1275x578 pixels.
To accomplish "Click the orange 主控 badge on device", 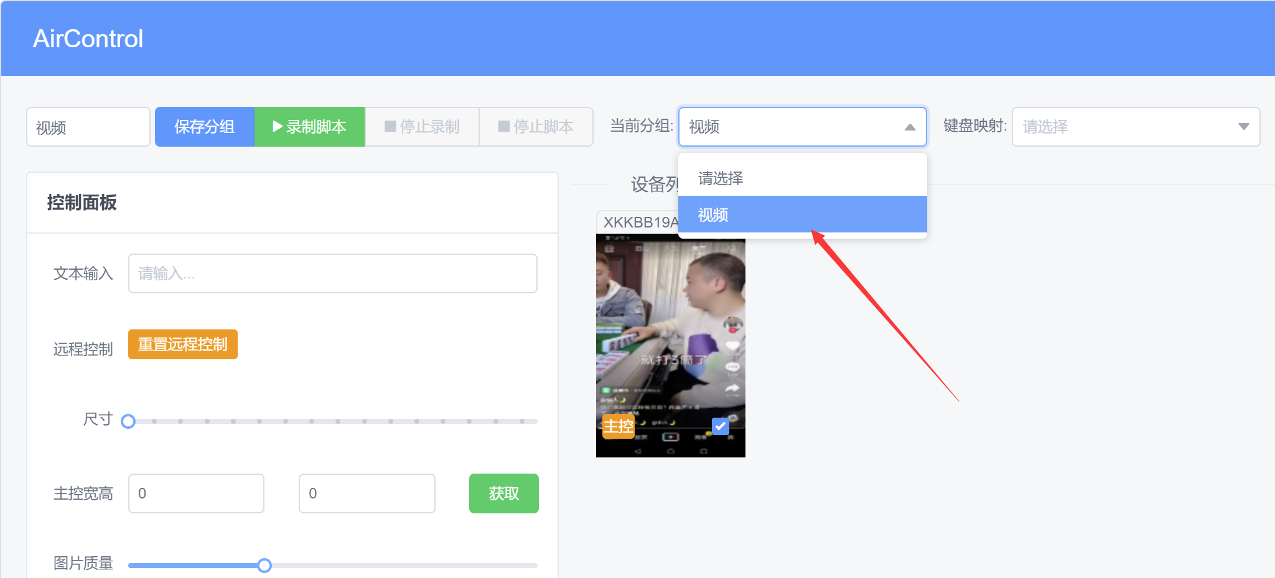I will coord(618,426).
